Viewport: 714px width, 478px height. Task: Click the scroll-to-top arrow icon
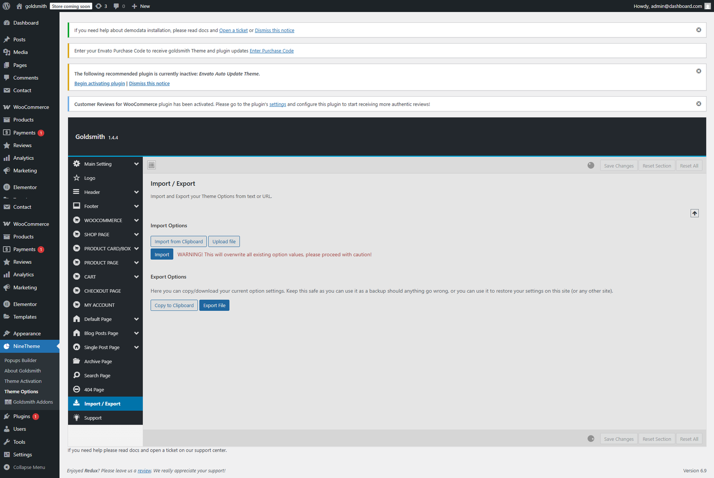click(x=694, y=213)
